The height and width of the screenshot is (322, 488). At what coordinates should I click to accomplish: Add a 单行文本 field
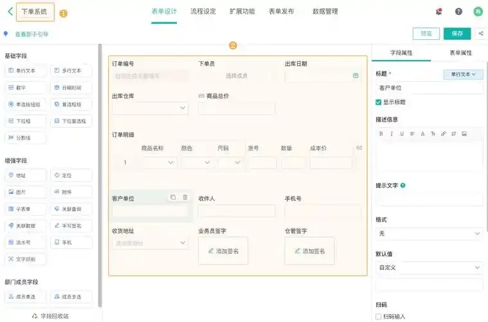(26, 71)
